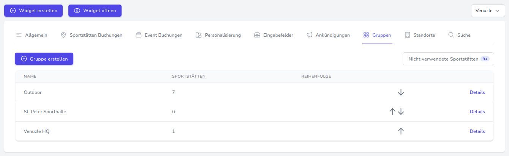Move Outdoor group down with arrow
Image resolution: width=509 pixels, height=156 pixels.
[x=401, y=92]
